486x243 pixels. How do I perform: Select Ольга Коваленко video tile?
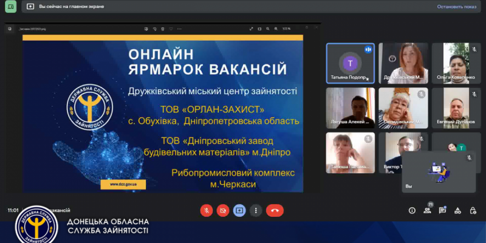[456, 63]
